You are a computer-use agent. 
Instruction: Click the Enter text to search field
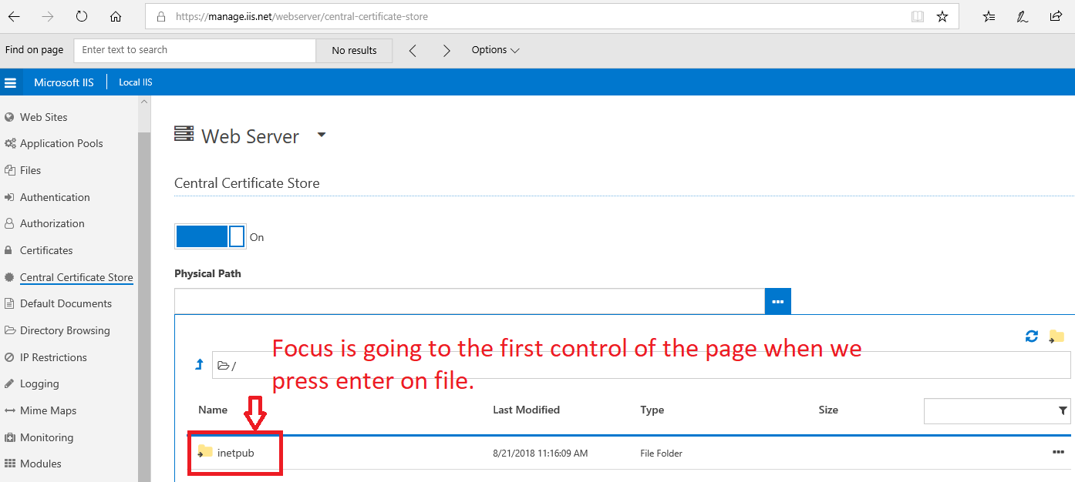click(x=193, y=50)
